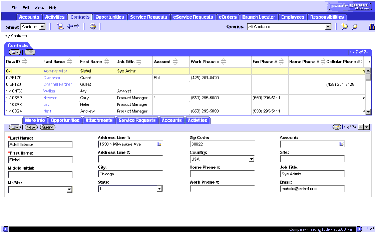The width and height of the screenshot is (376, 233).
Task: Open the File menu
Action: tap(15, 8)
